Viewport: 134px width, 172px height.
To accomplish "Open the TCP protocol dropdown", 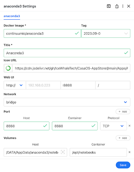I will click(x=114, y=126).
